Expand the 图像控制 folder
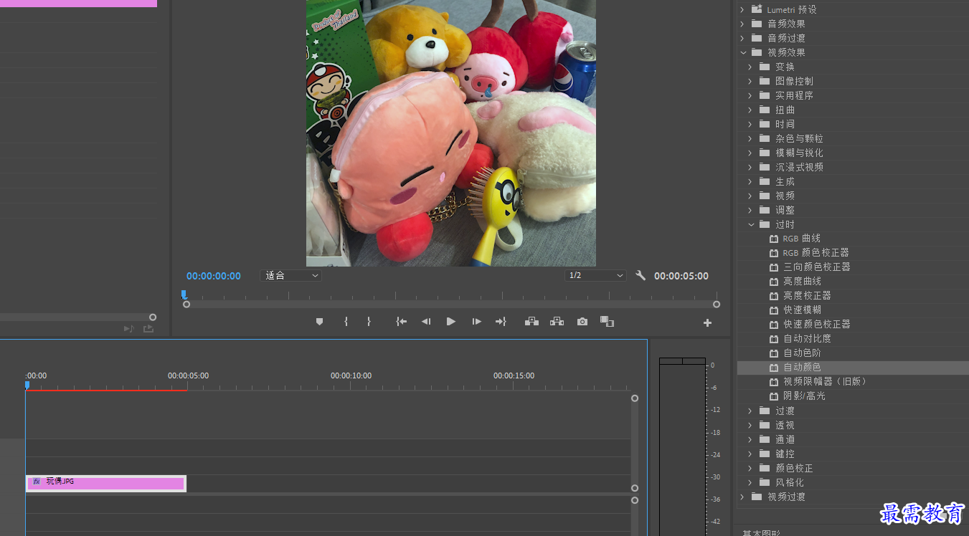Screen dimensions: 969x536 click(x=750, y=81)
